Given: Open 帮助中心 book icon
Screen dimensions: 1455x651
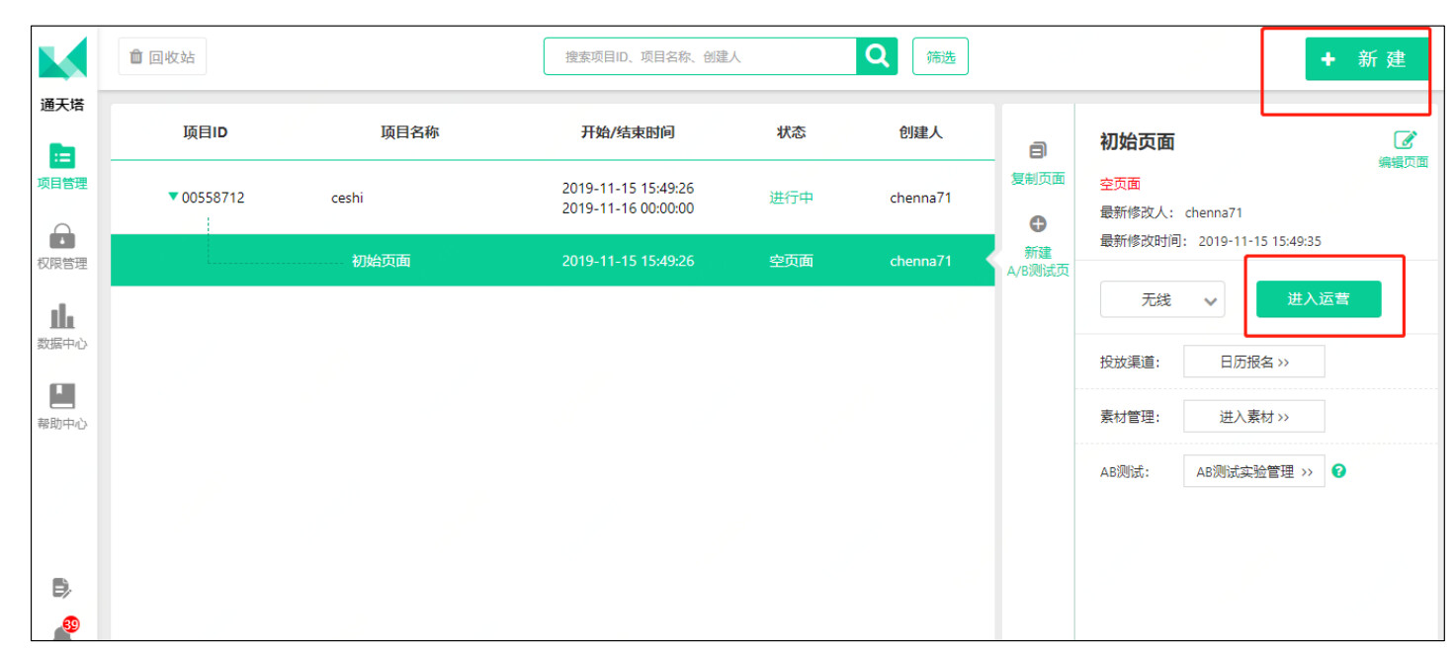Looking at the screenshot, I should (62, 396).
